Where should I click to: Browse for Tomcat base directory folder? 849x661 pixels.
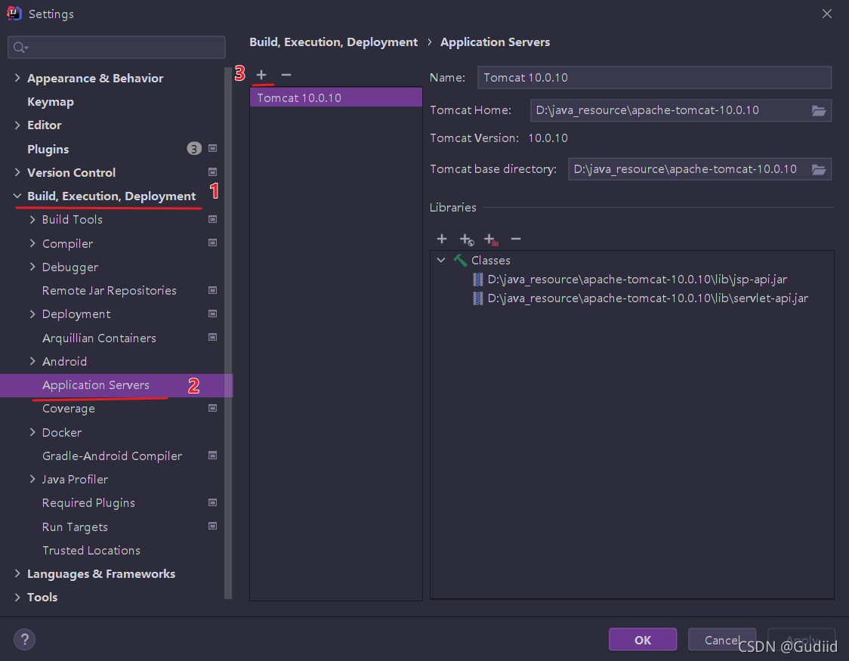coord(819,169)
